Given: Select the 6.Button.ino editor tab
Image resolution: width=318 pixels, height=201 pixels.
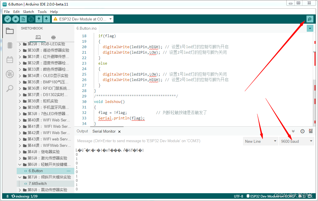Looking at the screenshot, I should tap(86, 29).
